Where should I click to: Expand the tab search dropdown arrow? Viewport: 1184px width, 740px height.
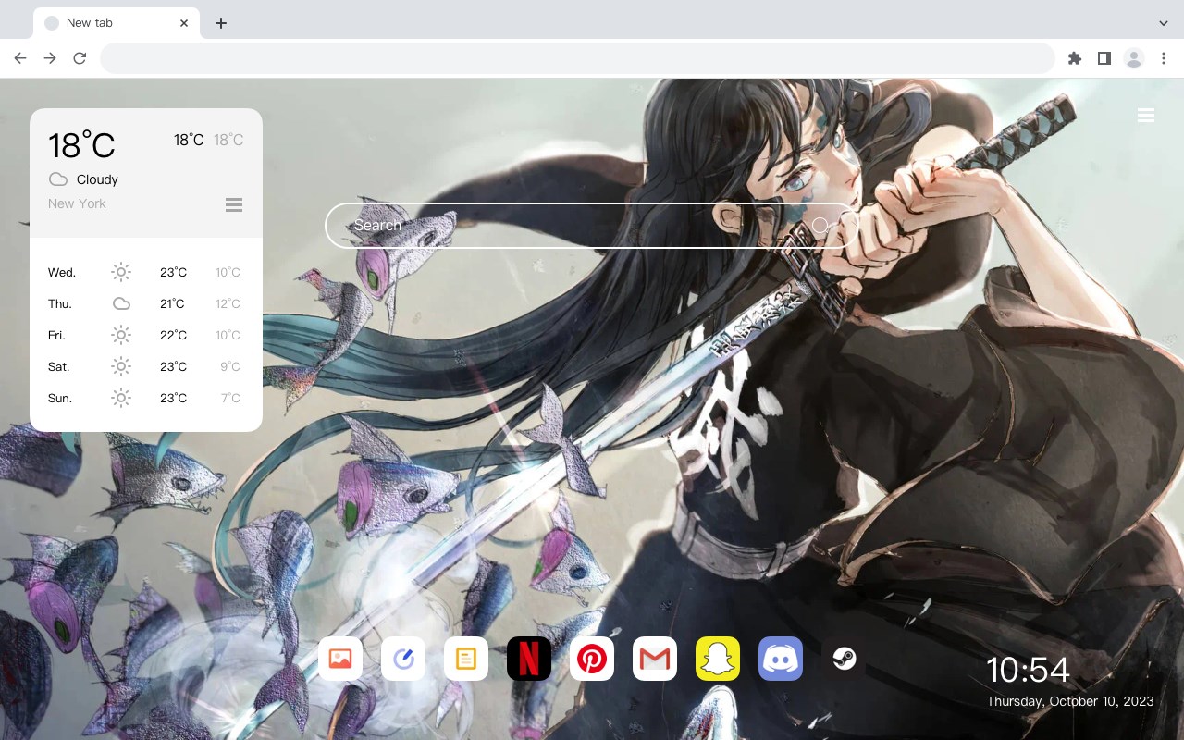point(1164,23)
